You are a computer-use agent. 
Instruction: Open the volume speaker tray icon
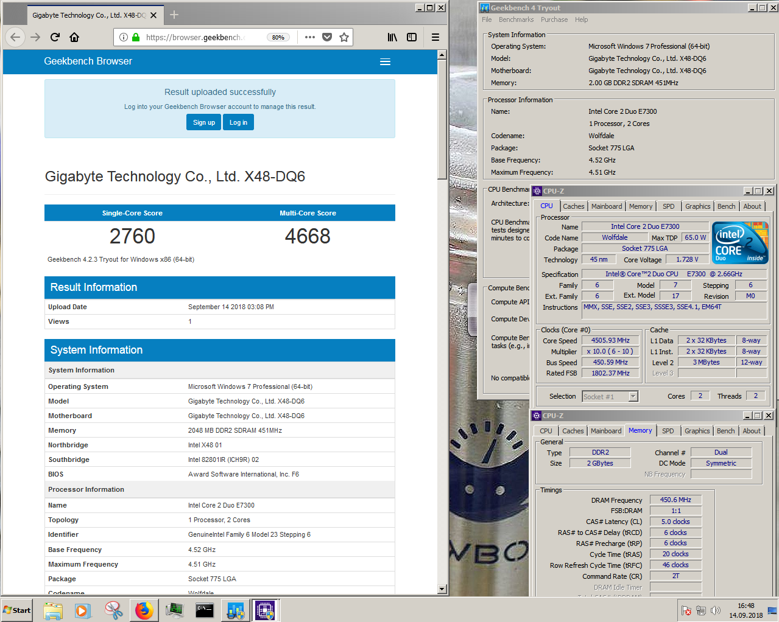[x=716, y=610]
